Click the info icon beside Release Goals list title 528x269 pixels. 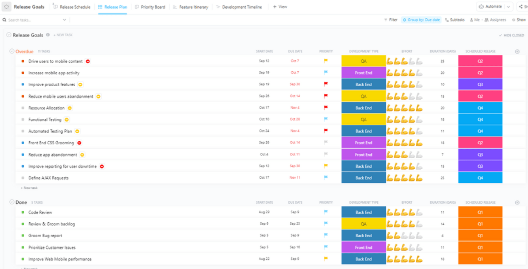pyautogui.click(x=48, y=35)
